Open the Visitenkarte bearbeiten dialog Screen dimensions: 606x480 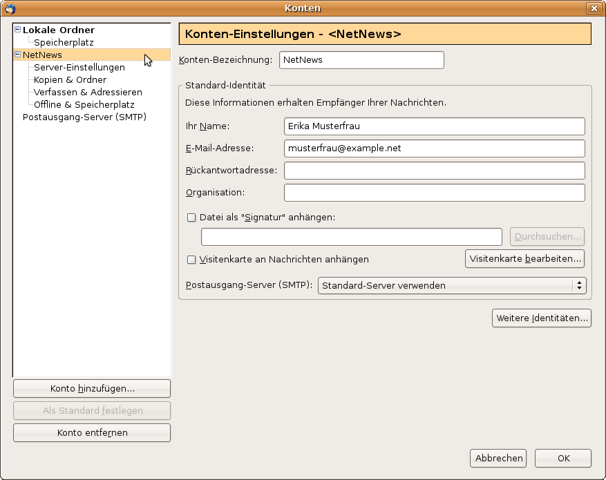524,259
